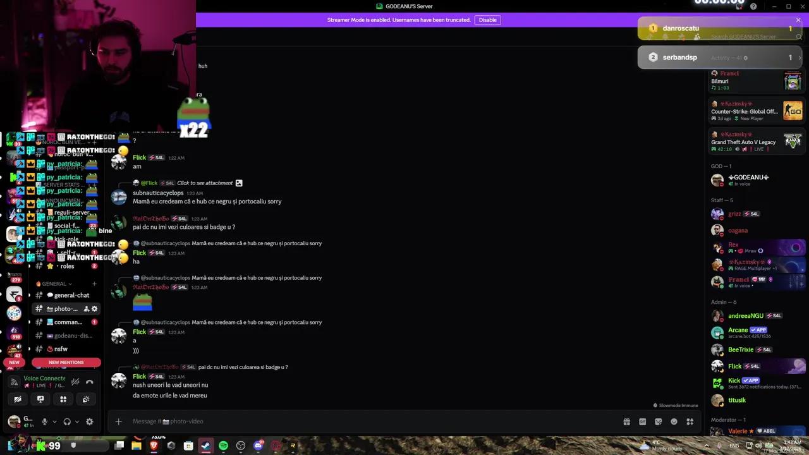Image resolution: width=809 pixels, height=455 pixels.
Task: Open the microphone device dropdown arrow
Action: coord(54,422)
